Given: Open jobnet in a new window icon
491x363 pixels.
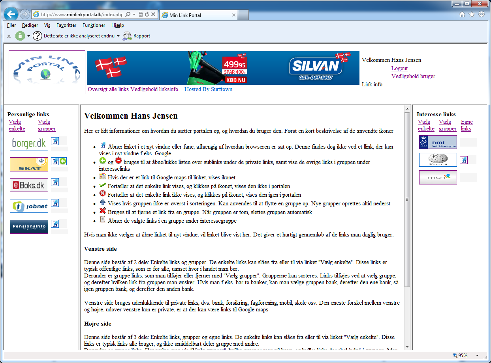Looking at the screenshot, I should (55, 203).
